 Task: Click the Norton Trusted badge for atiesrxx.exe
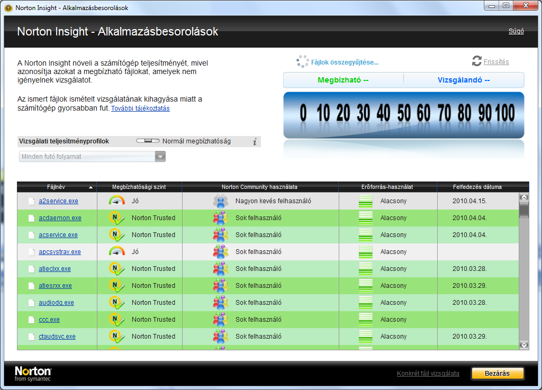click(x=117, y=286)
